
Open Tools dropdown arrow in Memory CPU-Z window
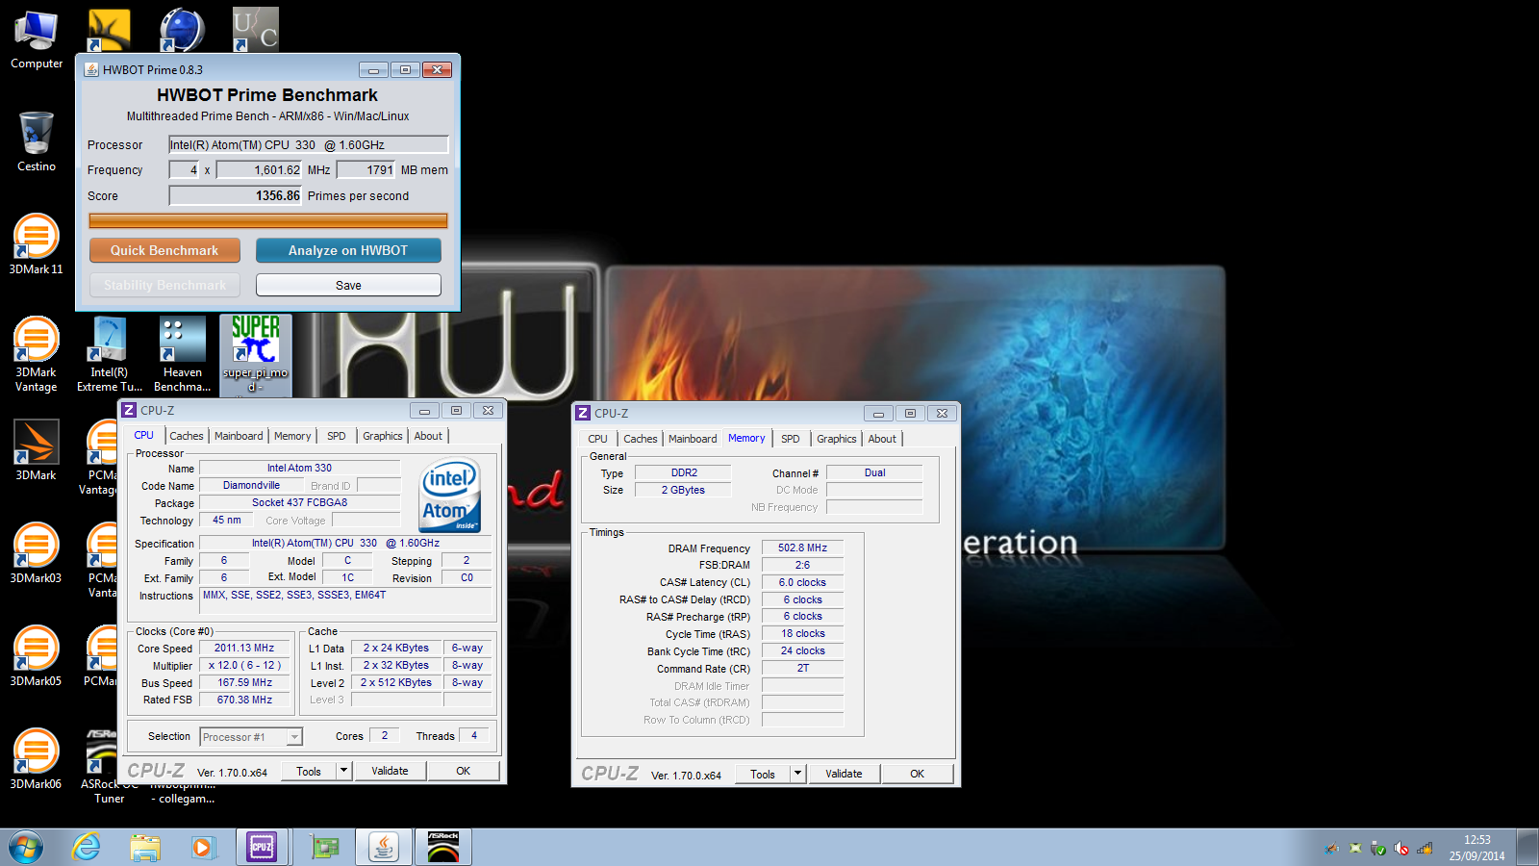[797, 774]
